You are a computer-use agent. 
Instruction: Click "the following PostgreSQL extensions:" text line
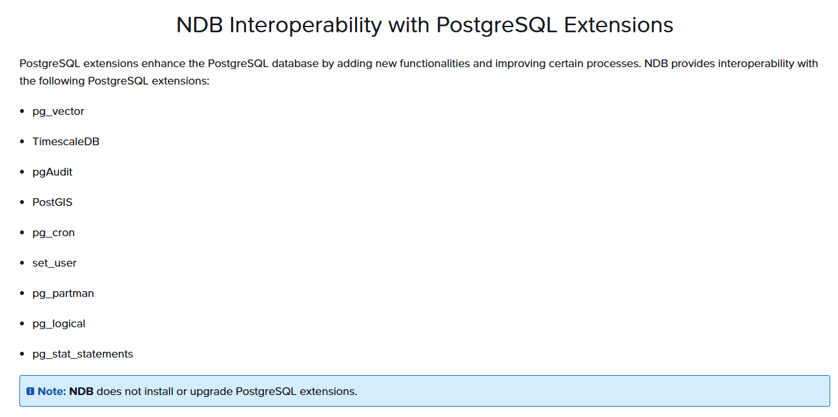point(114,81)
